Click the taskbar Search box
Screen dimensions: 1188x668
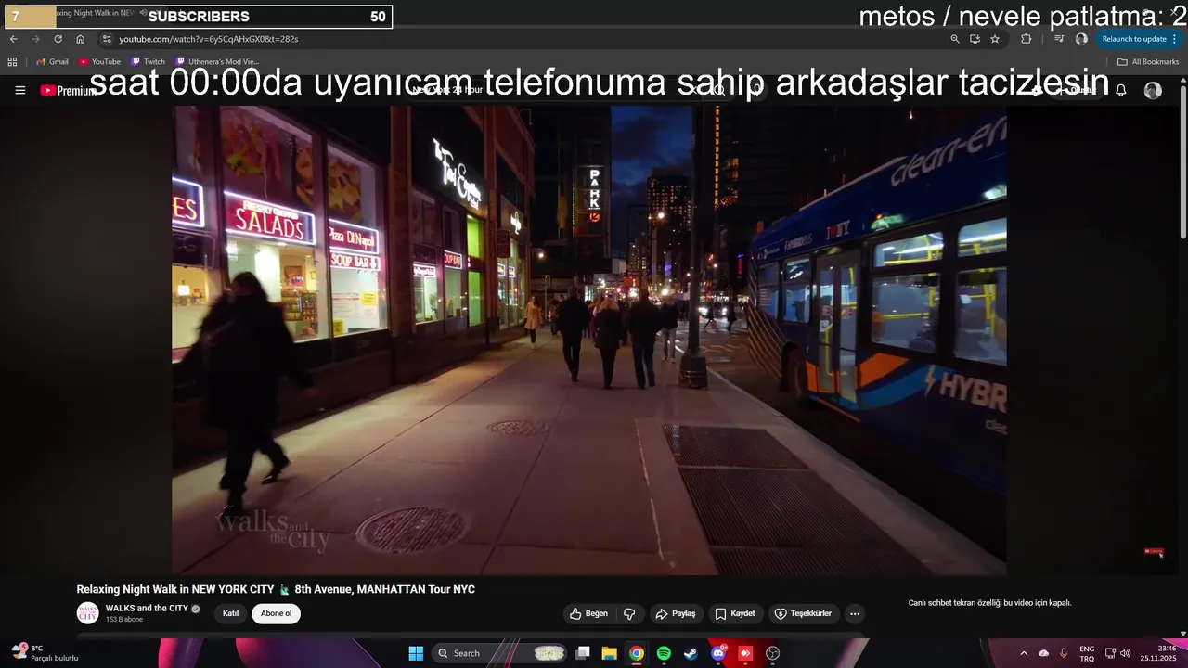pyautogui.click(x=500, y=653)
